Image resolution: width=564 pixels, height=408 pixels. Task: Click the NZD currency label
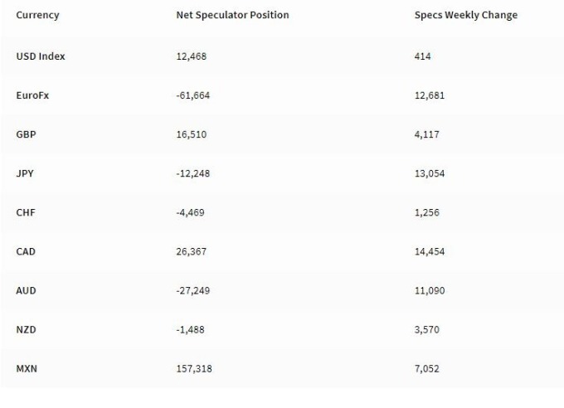pyautogui.click(x=26, y=329)
